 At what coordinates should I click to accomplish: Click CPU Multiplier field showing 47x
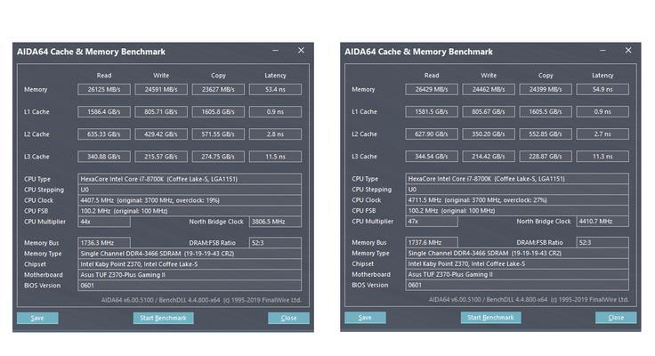pos(432,221)
